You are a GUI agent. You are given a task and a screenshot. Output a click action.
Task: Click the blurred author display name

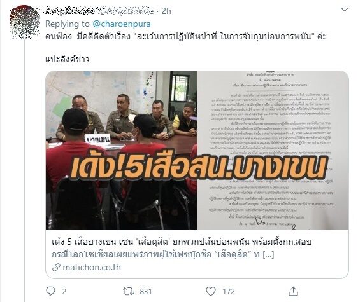[70, 11]
